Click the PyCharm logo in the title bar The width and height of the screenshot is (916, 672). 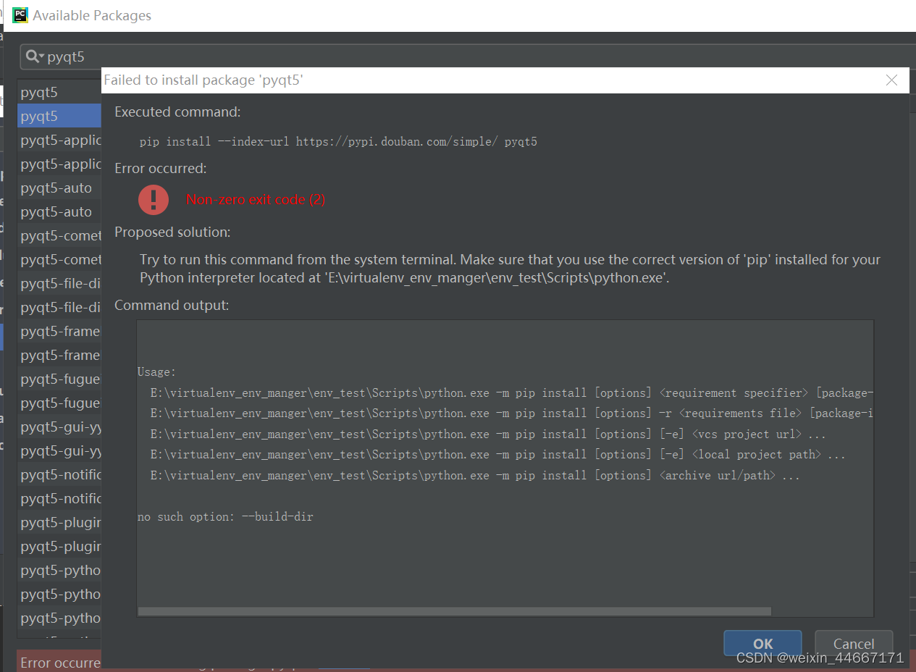click(x=20, y=14)
